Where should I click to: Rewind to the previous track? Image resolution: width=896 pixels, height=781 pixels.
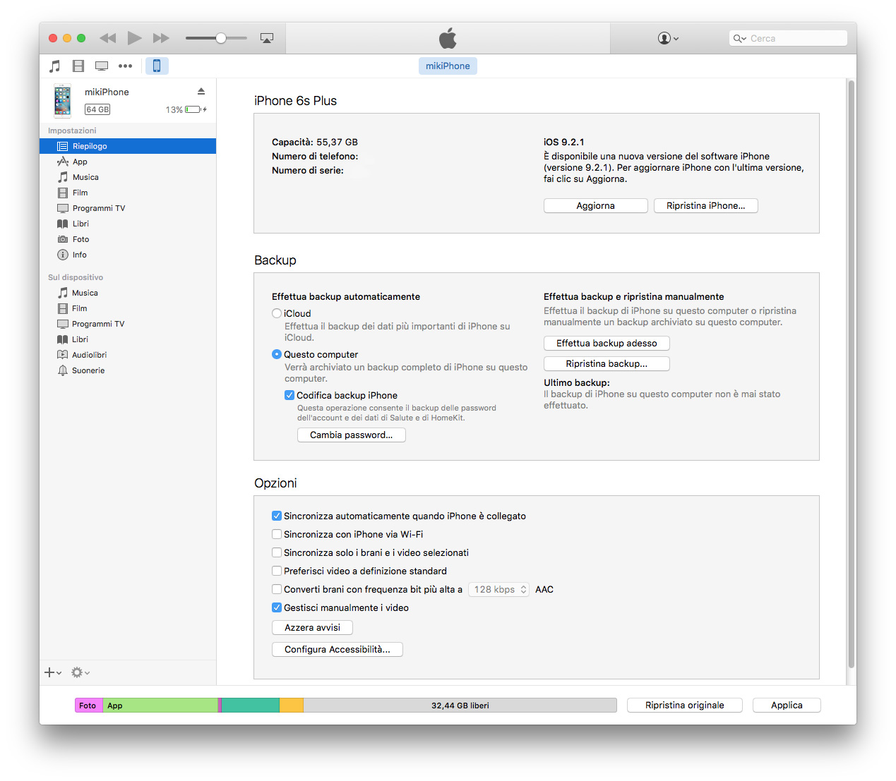(x=107, y=38)
